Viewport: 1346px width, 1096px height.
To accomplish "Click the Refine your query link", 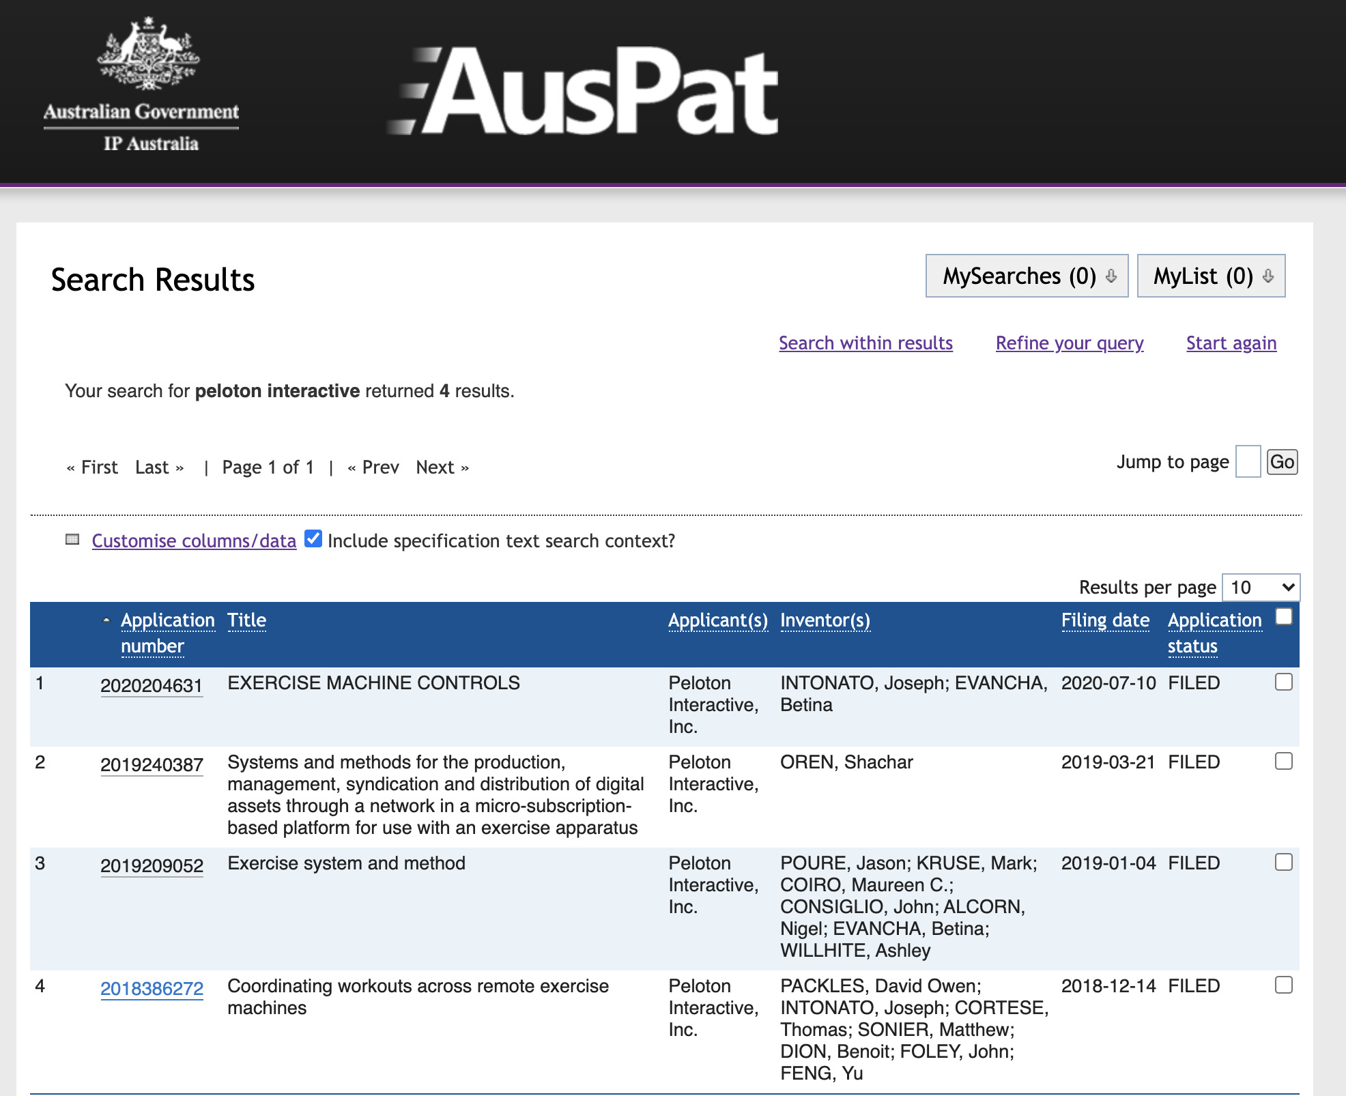I will click(x=1069, y=343).
